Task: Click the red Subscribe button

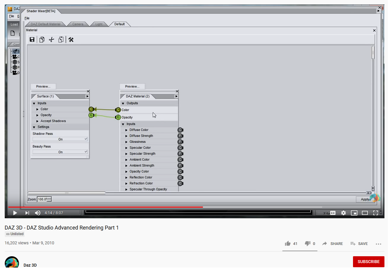Action: point(368,262)
